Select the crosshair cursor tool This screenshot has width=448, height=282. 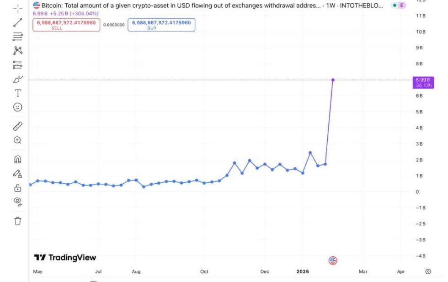coord(18,8)
